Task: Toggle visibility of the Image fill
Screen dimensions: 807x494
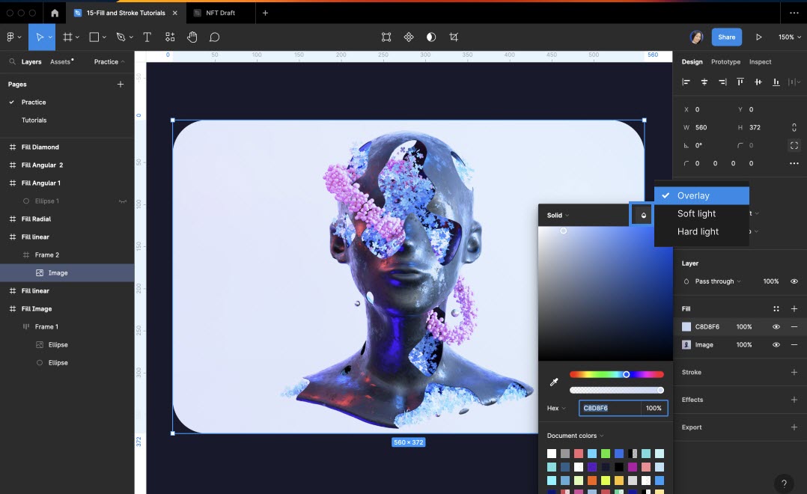Action: (x=776, y=345)
